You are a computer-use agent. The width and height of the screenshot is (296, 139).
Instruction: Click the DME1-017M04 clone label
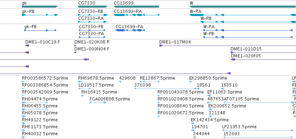[175, 42]
